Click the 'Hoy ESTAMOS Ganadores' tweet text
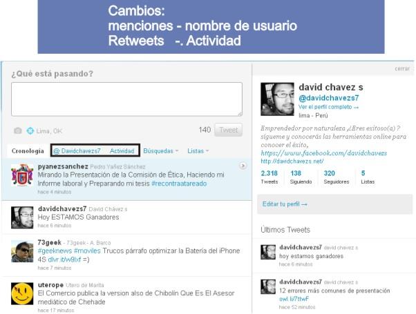This screenshot has width=416, height=314. (x=78, y=217)
